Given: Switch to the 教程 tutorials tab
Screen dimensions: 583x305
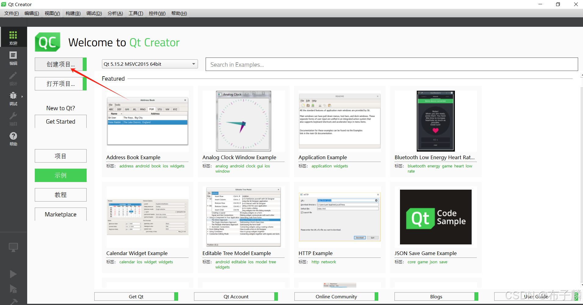Looking at the screenshot, I should tap(60, 195).
